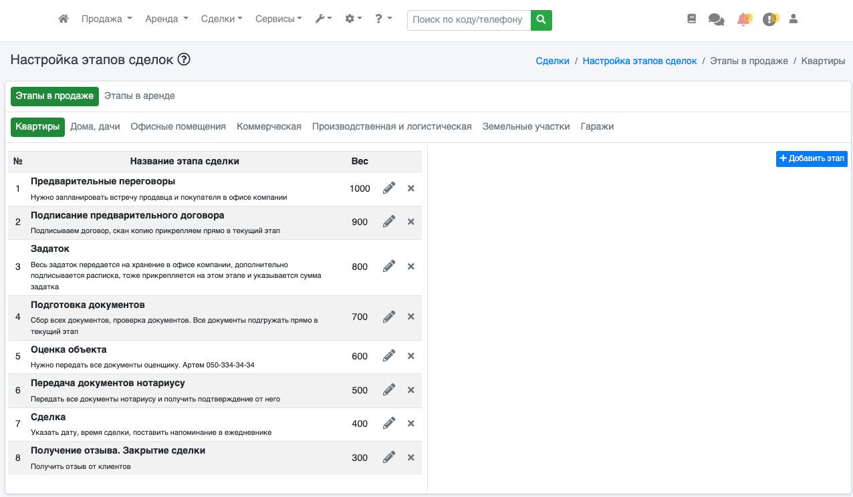Viewport: 853px width, 497px height.
Task: Open the notifications bell icon
Action: coord(743,20)
